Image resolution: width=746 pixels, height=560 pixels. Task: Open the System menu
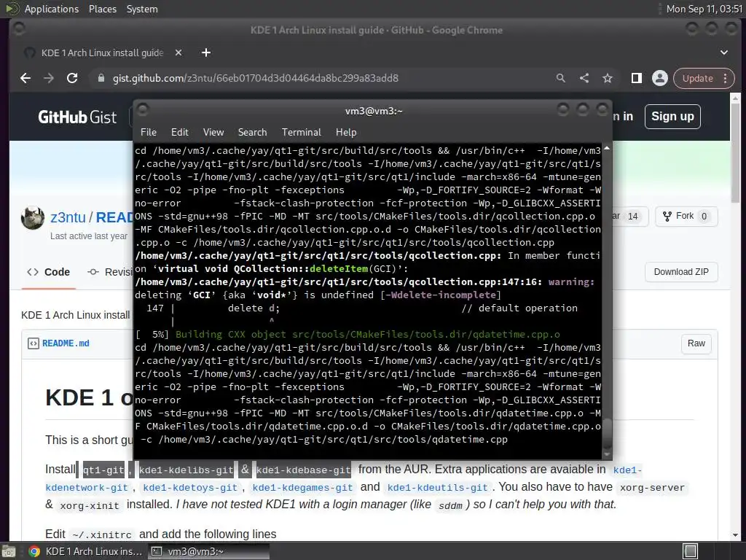(x=142, y=9)
